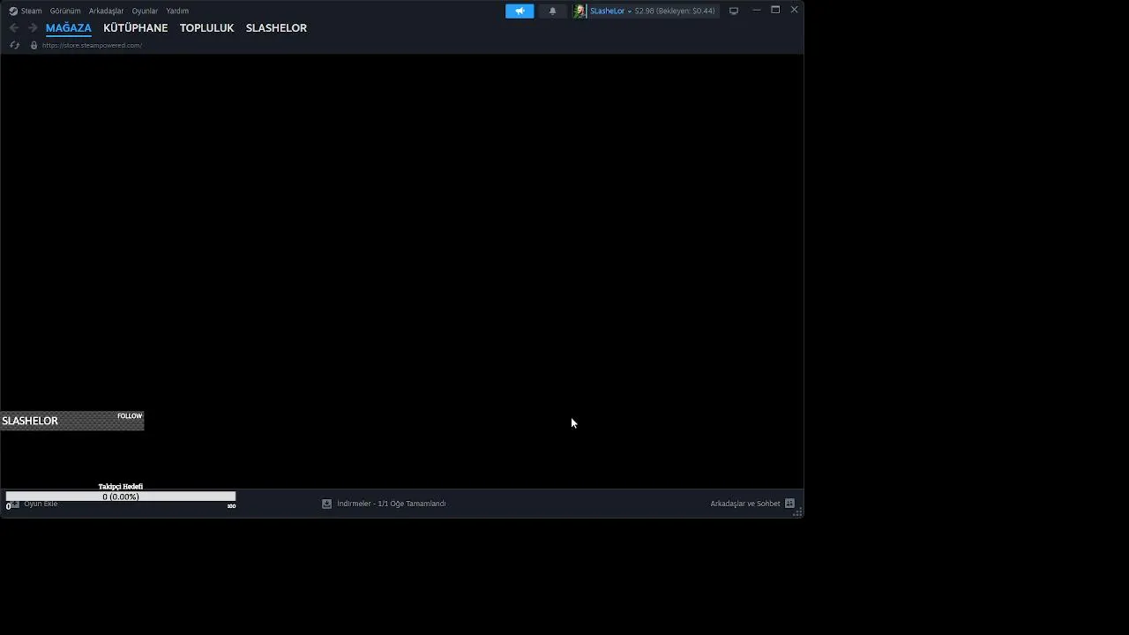Open the SLASHELOR profile tab
The image size is (1129, 635).
pos(276,27)
